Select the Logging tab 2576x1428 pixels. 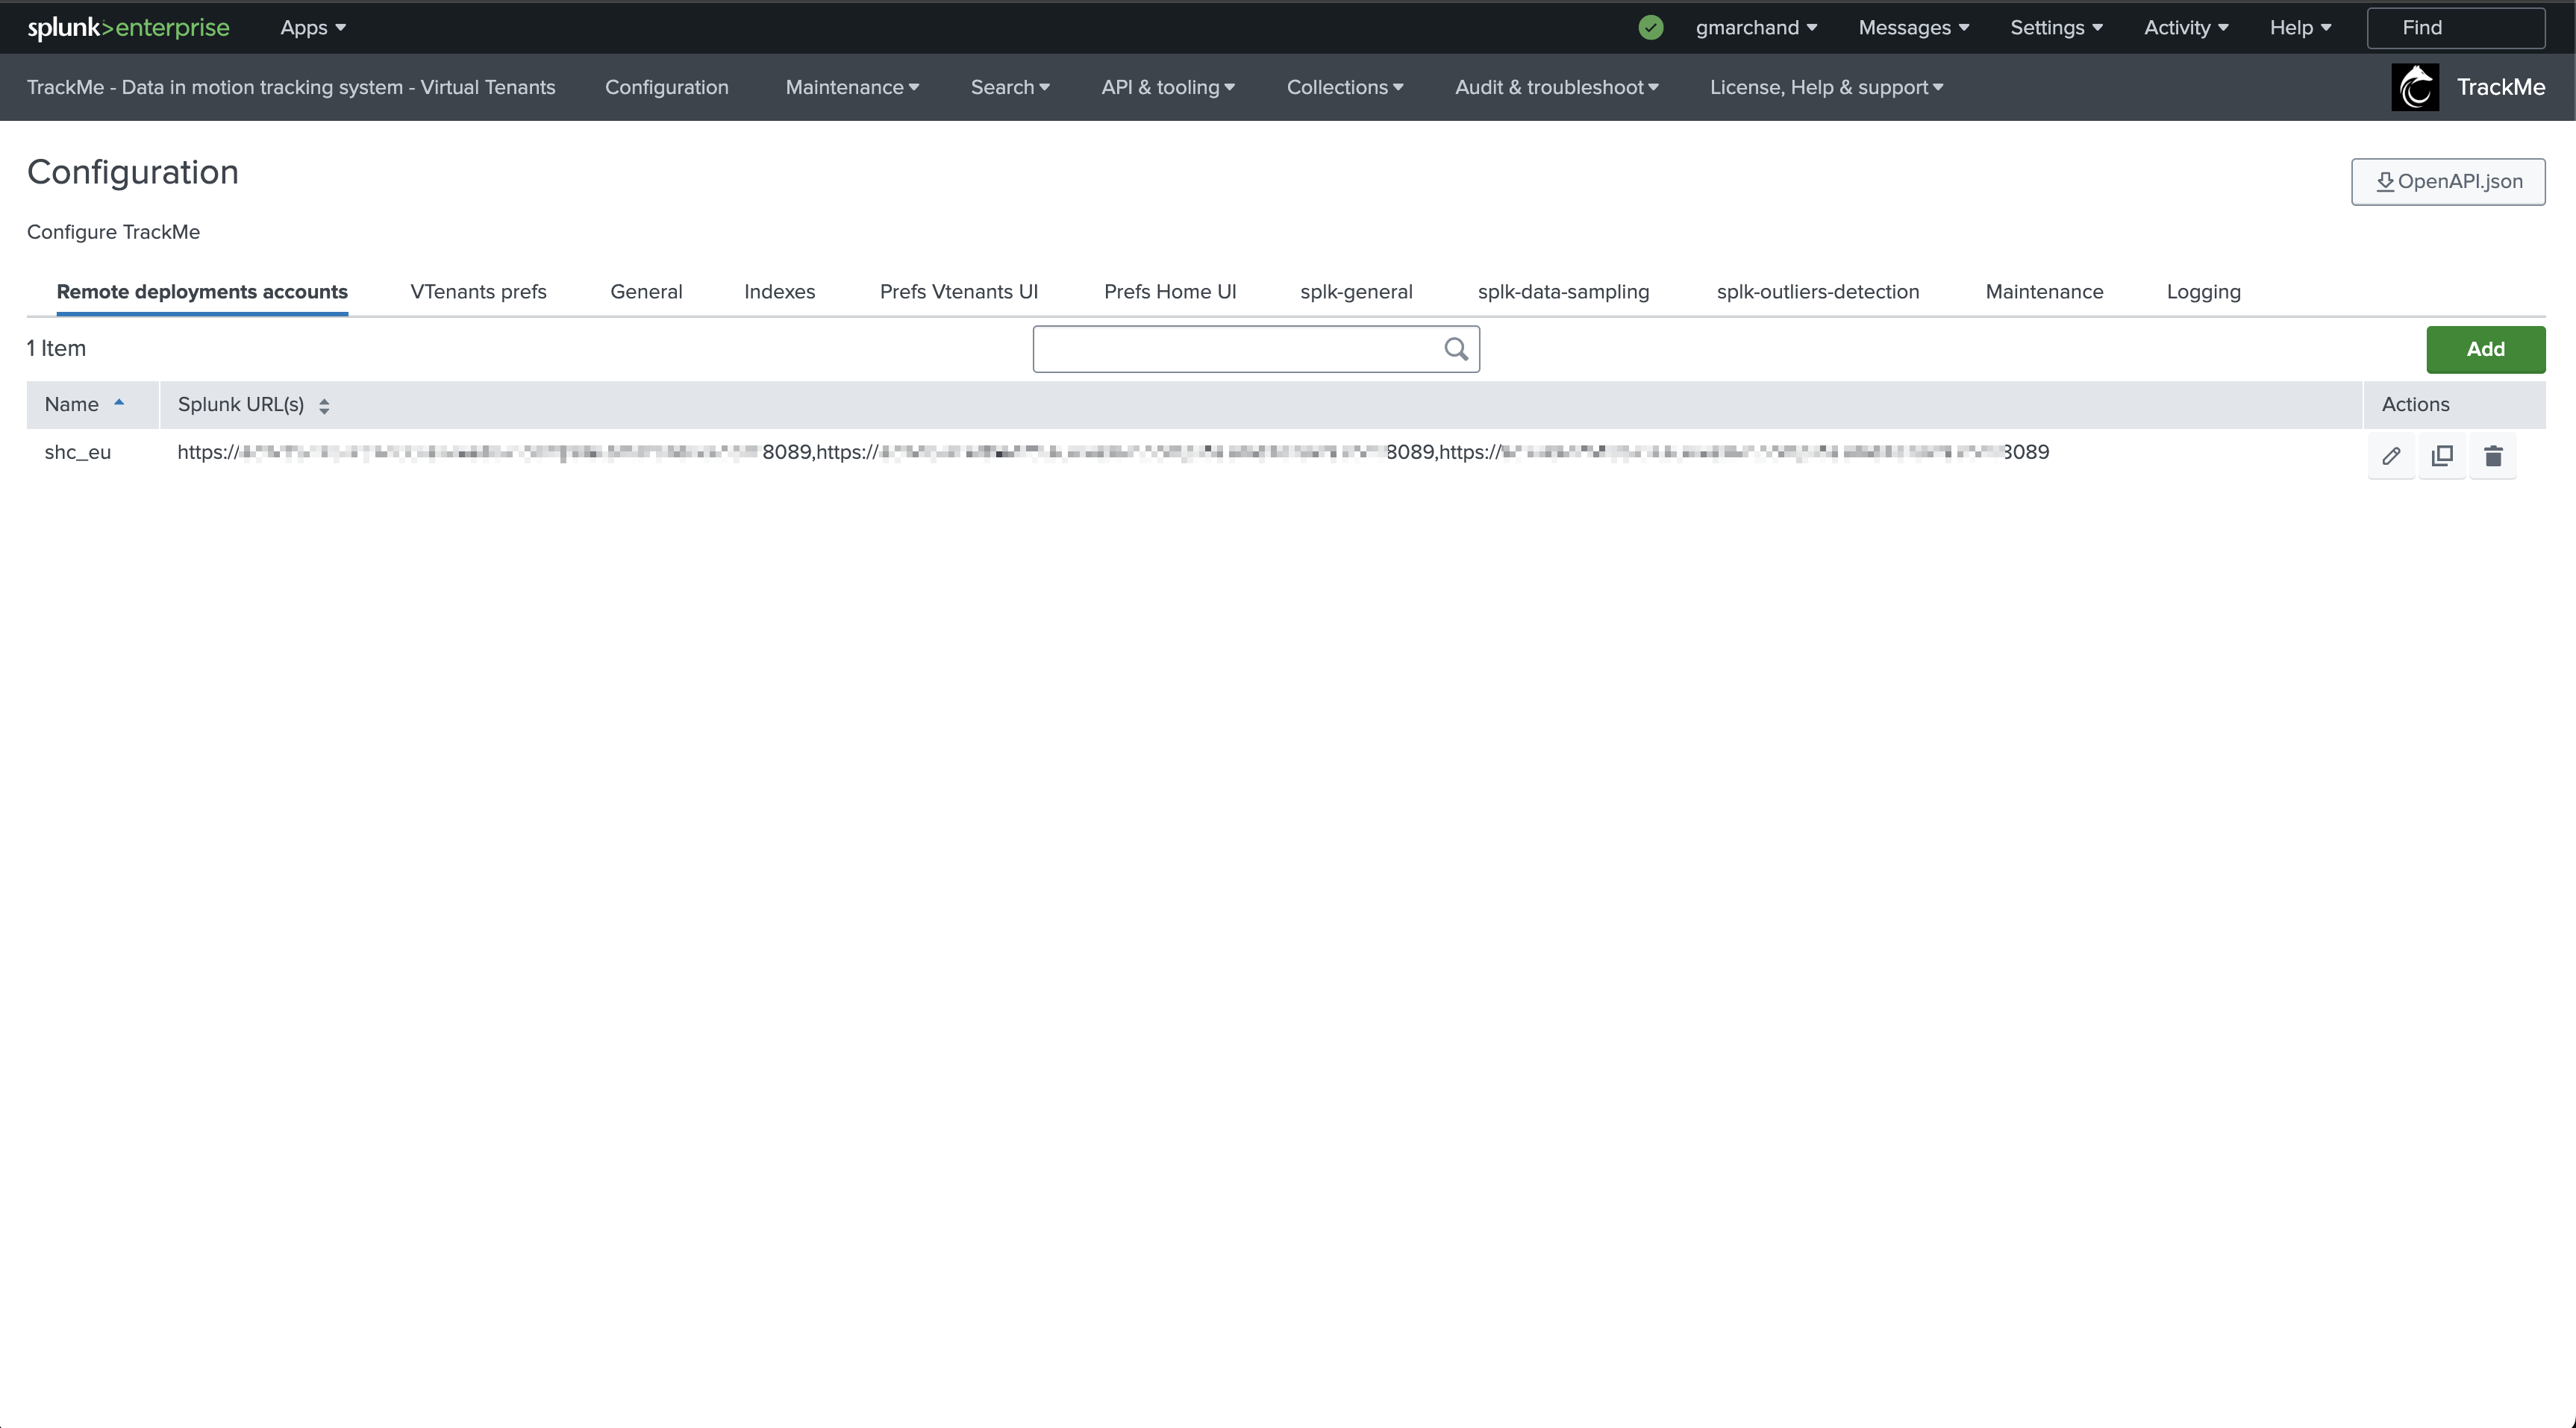pyautogui.click(x=2203, y=292)
